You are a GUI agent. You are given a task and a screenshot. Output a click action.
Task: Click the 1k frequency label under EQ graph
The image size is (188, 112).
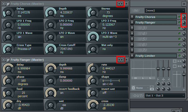coord(143,78)
